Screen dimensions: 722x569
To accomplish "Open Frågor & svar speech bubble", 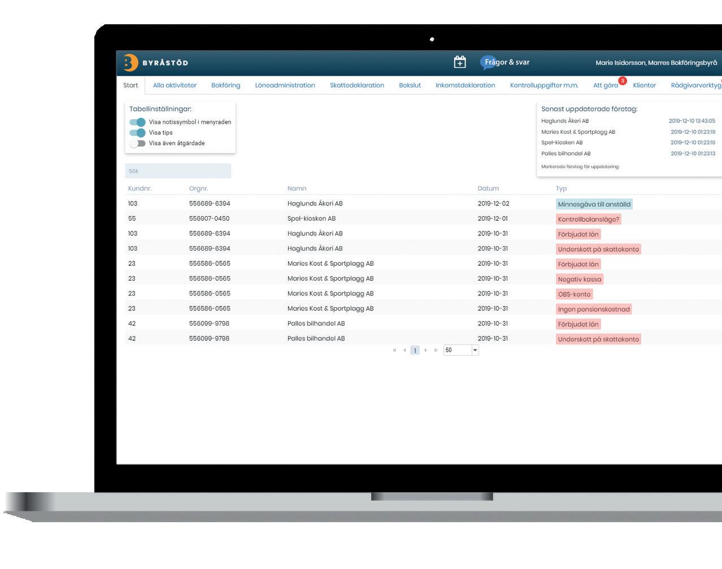I will coord(506,62).
